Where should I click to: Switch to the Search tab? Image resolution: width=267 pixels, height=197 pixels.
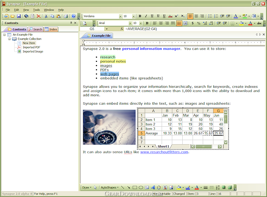(x=36, y=29)
